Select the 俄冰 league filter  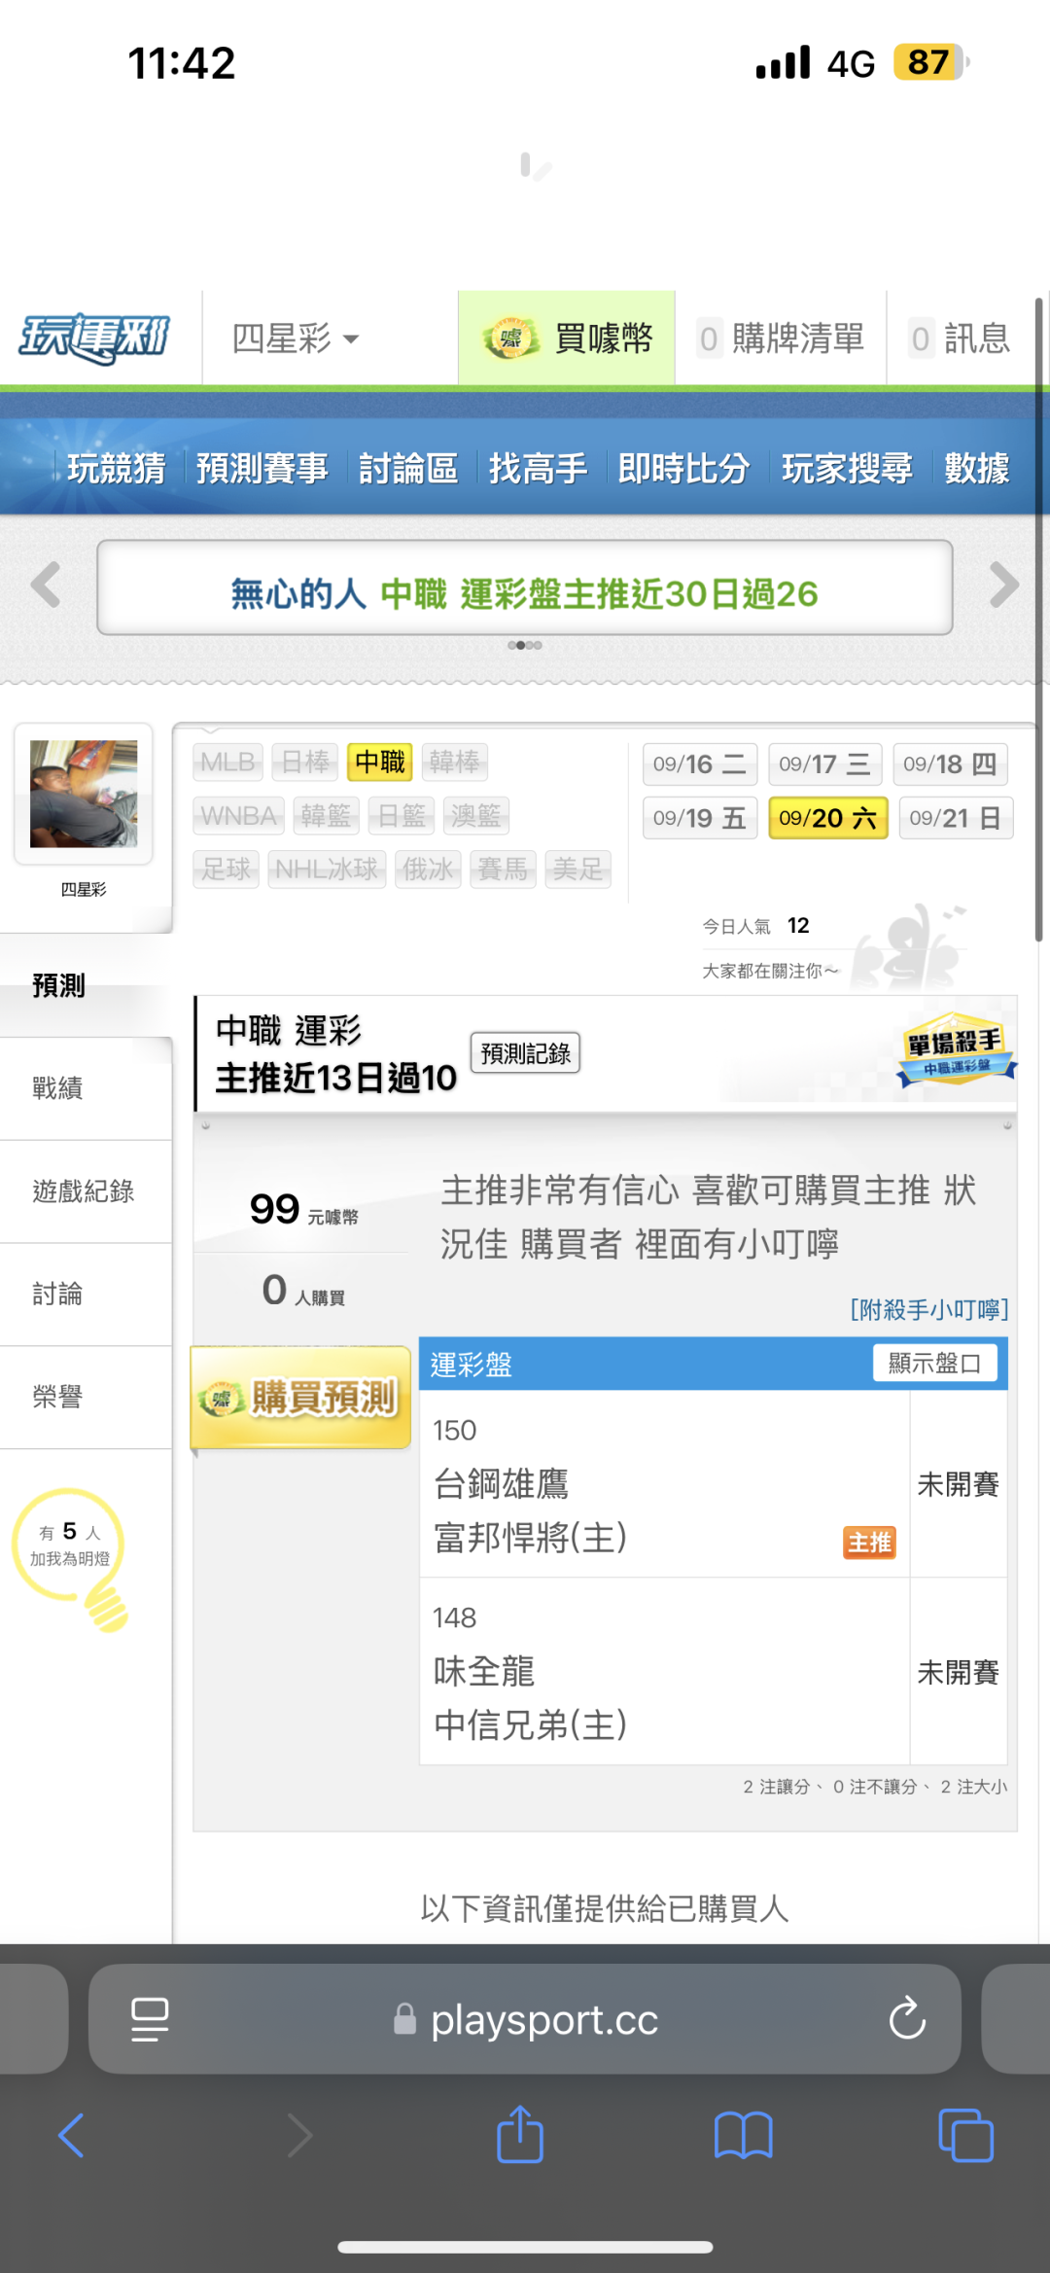(x=429, y=869)
